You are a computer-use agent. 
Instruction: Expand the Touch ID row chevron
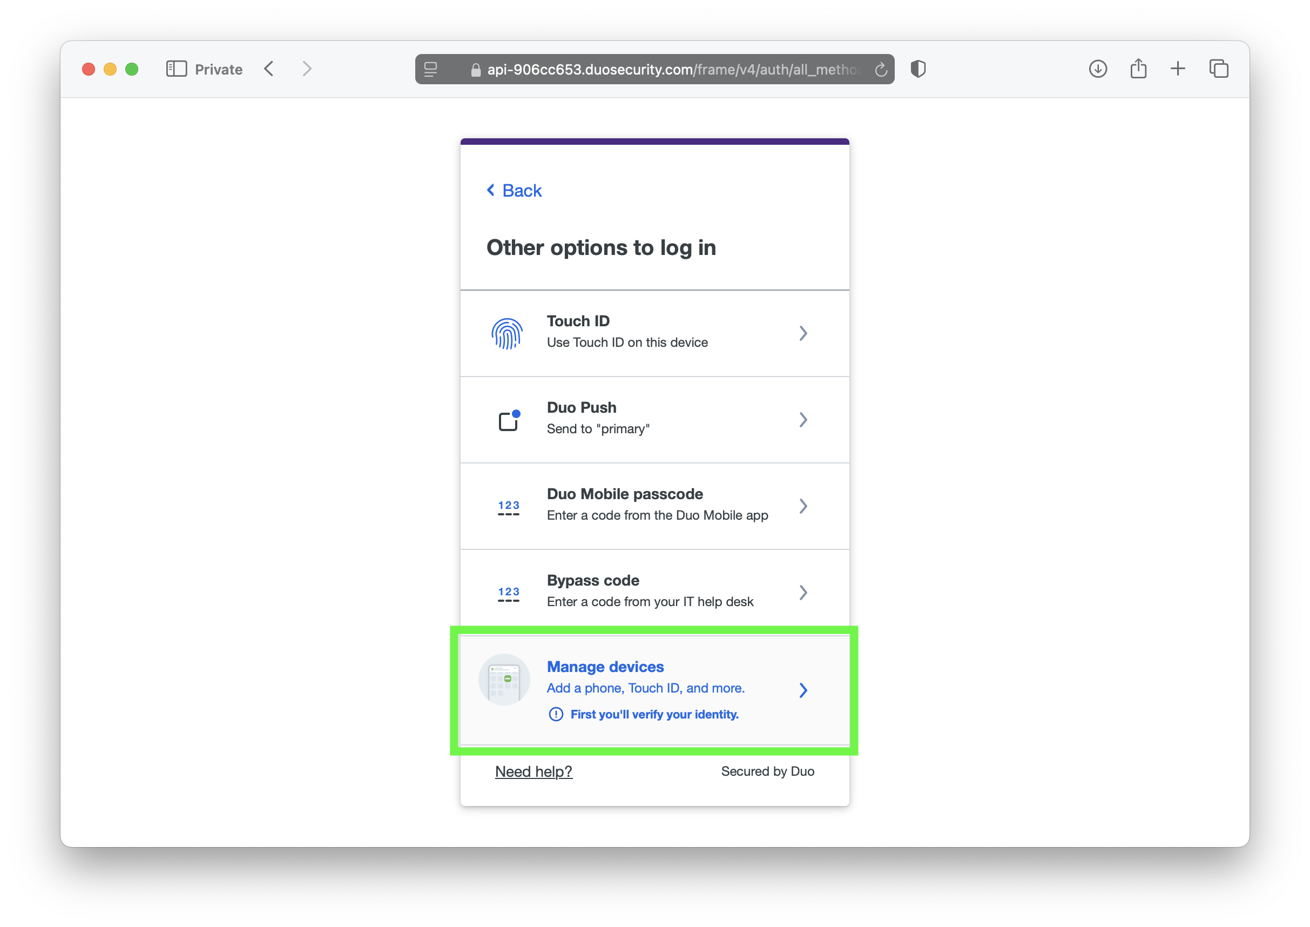803,333
